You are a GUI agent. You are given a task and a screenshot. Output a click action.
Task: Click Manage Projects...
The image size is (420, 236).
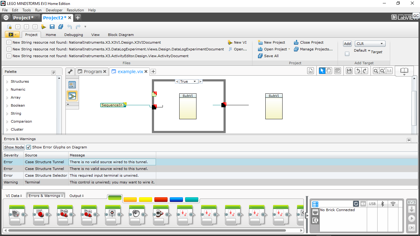[x=313, y=49]
